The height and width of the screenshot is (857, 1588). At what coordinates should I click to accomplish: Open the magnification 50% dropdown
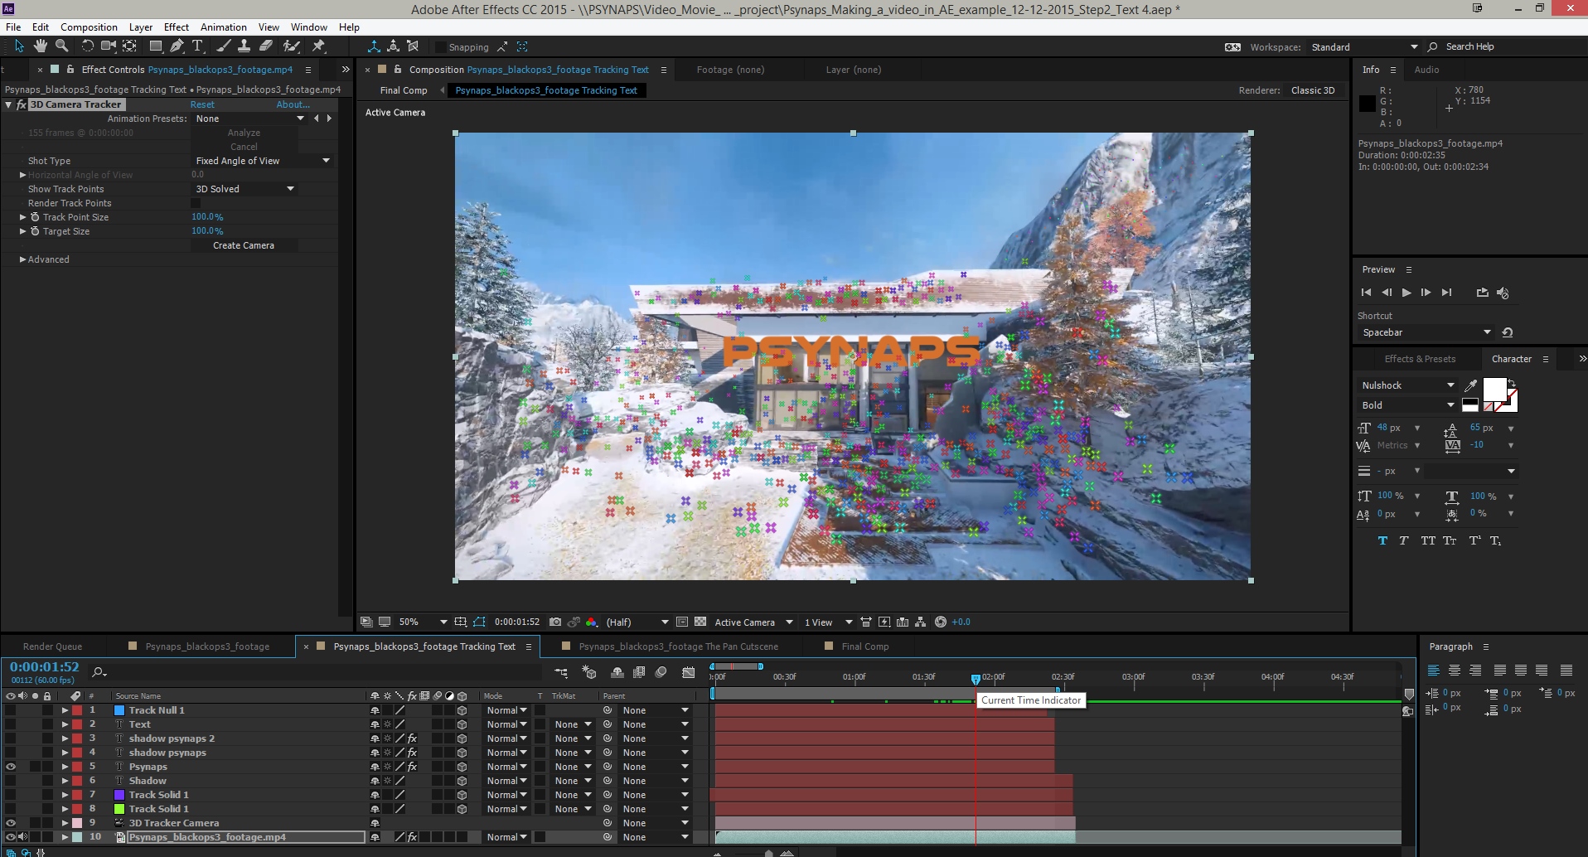(x=424, y=622)
